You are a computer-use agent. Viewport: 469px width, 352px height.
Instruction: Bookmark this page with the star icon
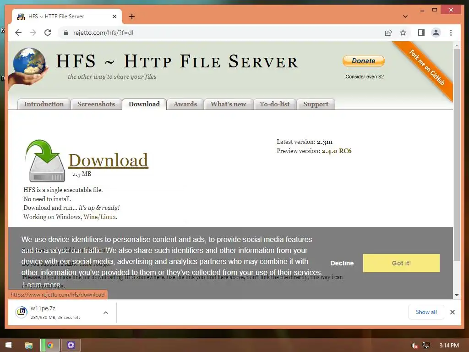(x=403, y=33)
